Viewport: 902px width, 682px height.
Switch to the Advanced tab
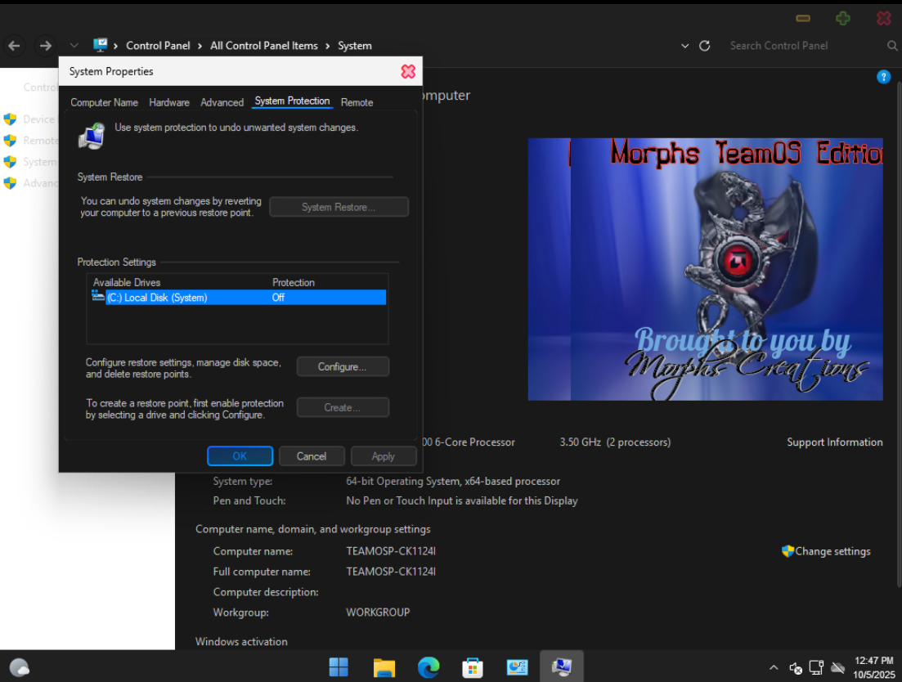pyautogui.click(x=222, y=102)
